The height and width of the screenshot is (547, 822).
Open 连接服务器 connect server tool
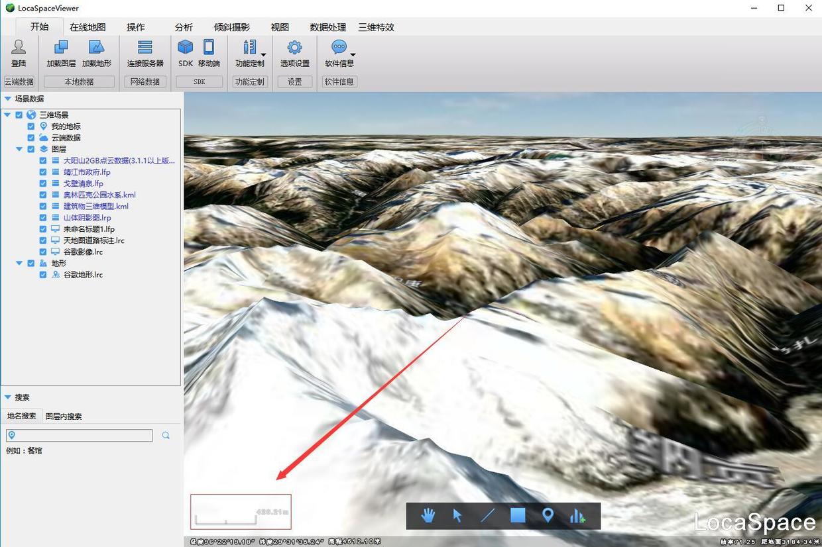[145, 54]
